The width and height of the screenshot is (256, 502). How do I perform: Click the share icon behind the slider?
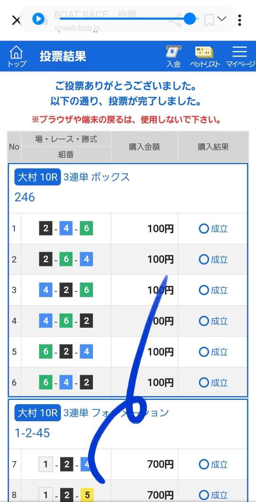[x=175, y=20]
